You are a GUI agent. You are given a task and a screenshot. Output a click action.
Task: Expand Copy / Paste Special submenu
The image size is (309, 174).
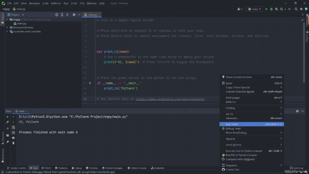[252, 87]
